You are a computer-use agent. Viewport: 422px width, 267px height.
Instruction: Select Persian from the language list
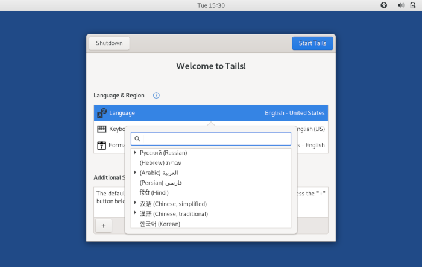160,183
